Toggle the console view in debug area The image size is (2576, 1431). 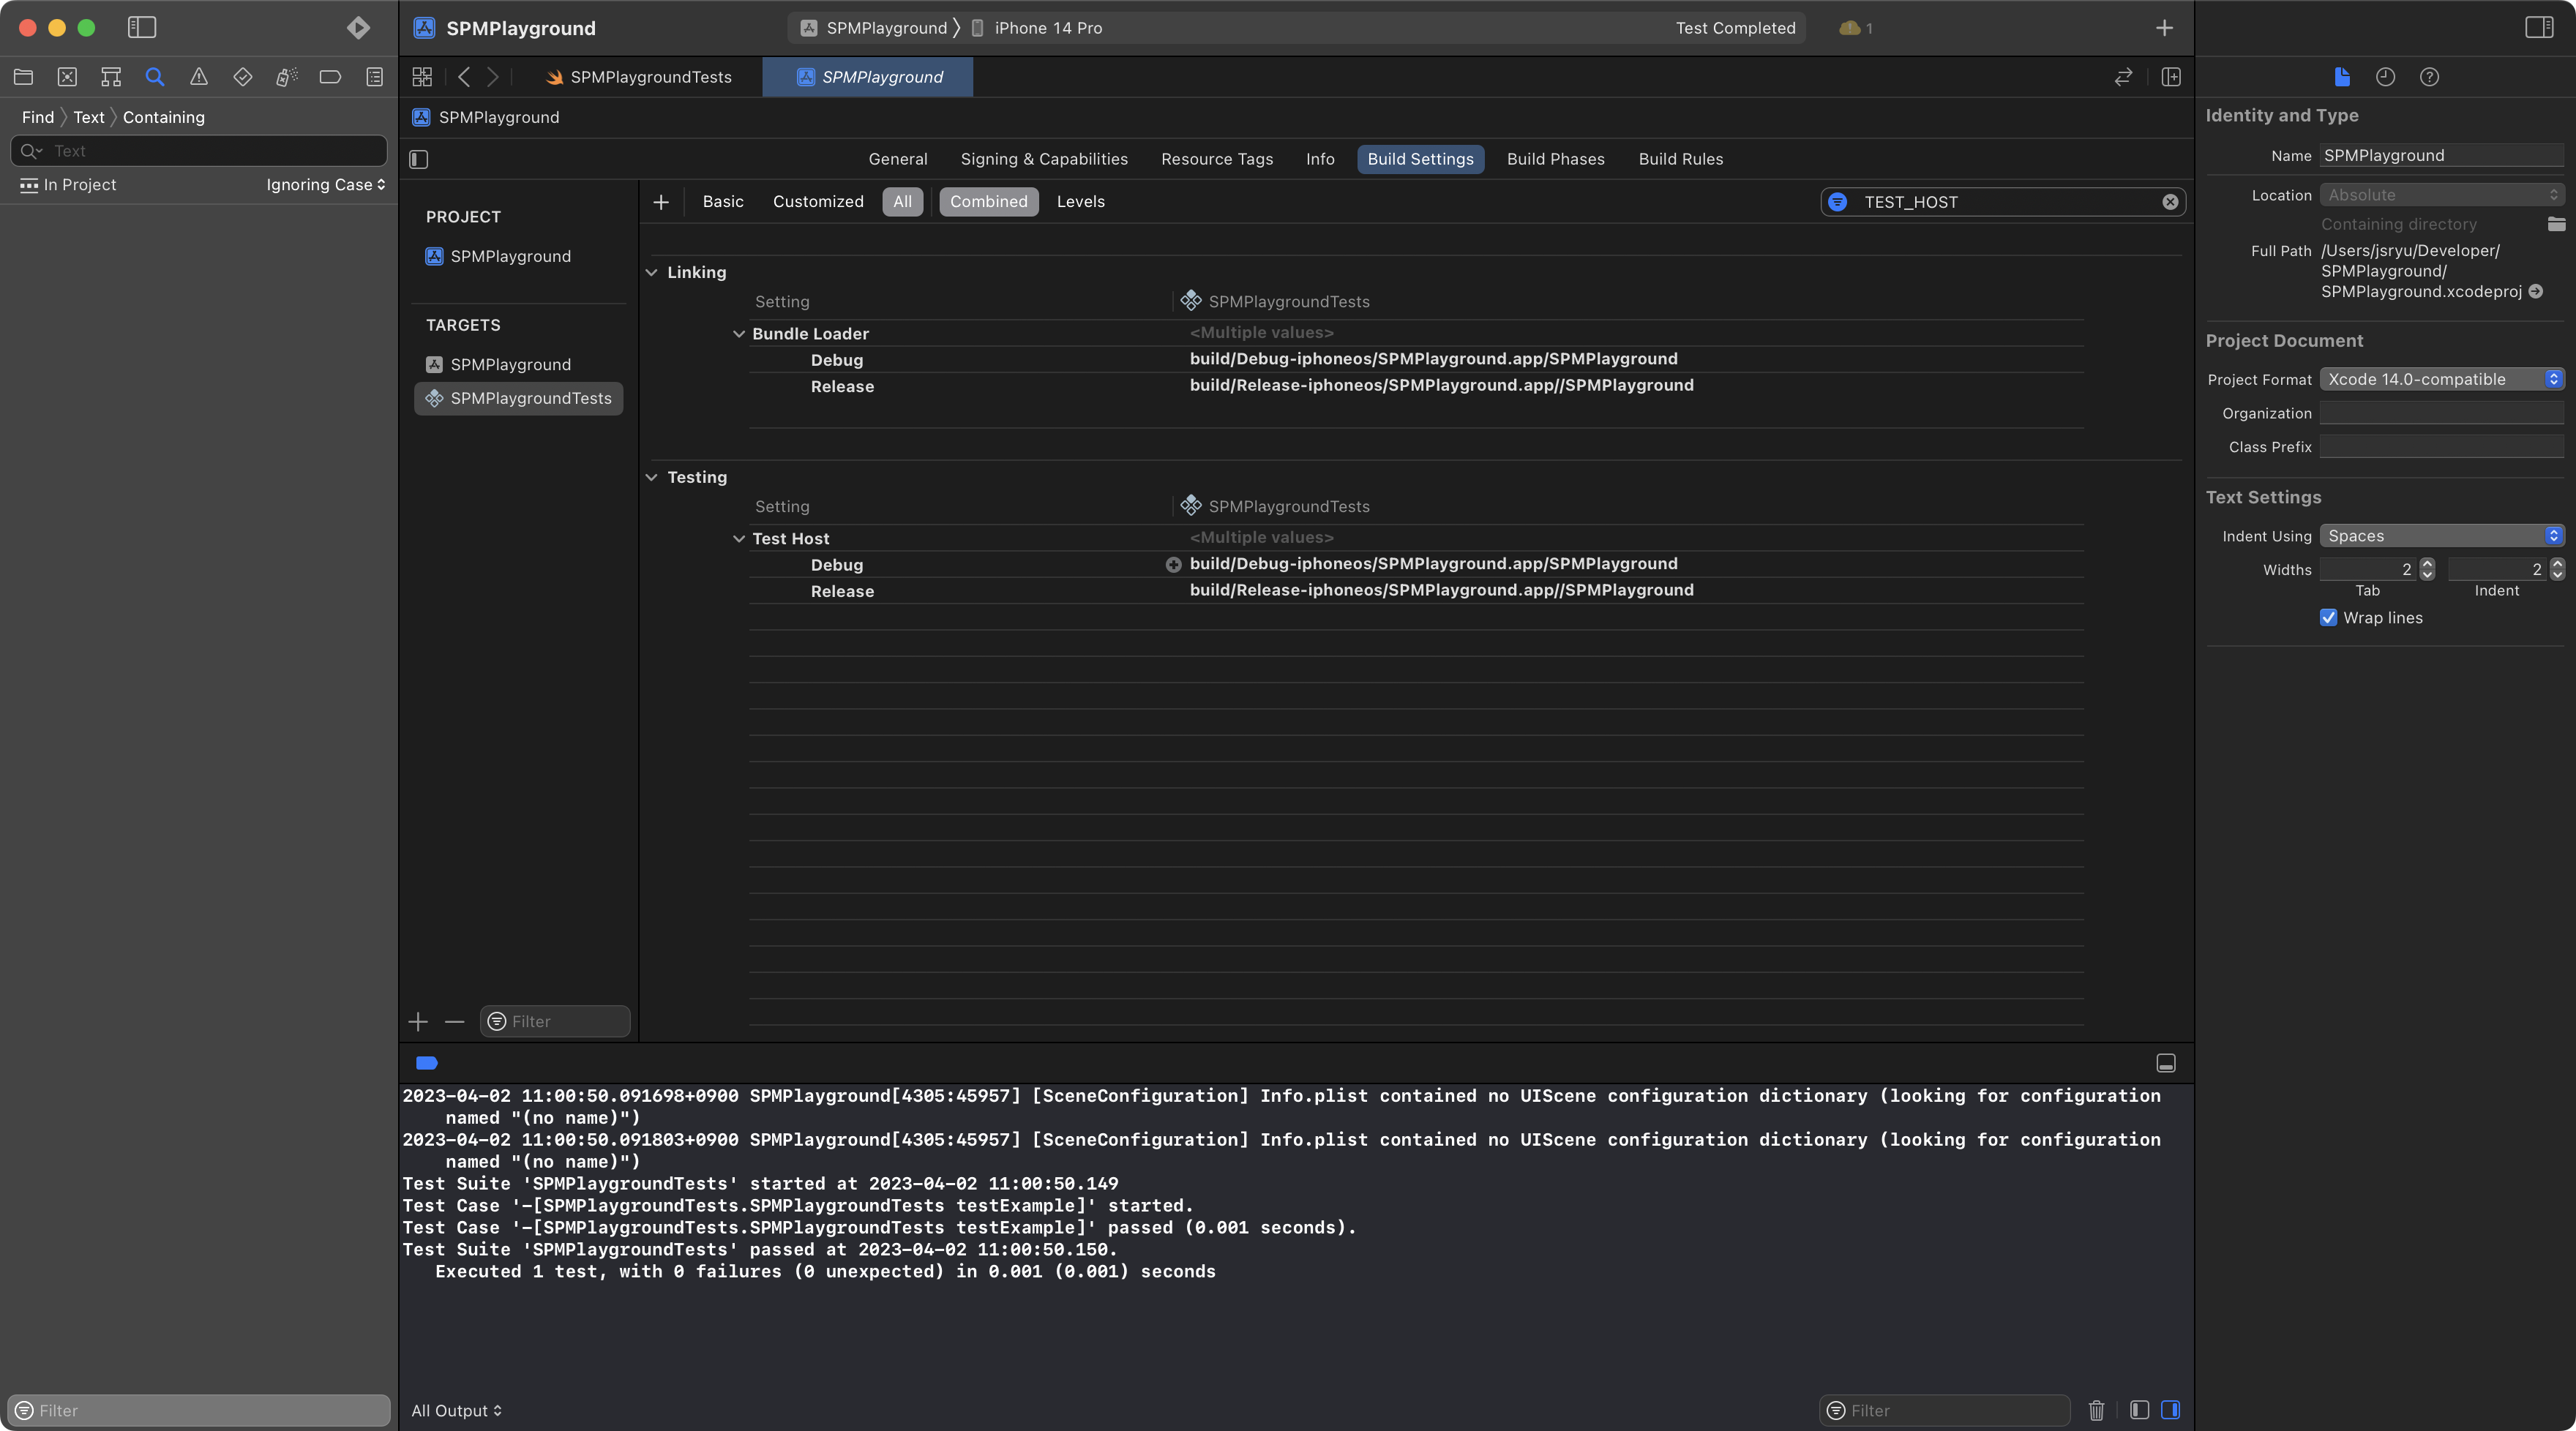2170,1410
